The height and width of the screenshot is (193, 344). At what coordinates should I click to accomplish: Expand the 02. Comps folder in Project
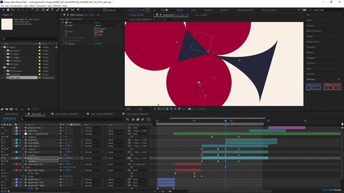(2, 68)
